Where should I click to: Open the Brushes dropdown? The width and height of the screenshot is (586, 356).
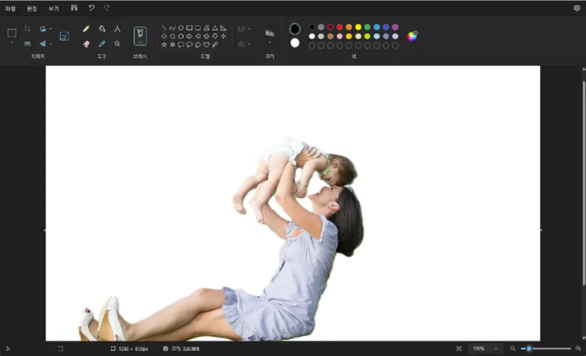[x=140, y=43]
